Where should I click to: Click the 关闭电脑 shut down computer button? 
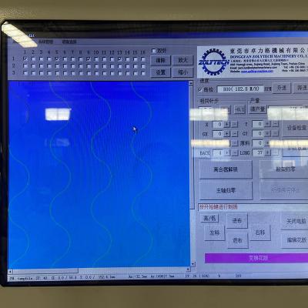[x=295, y=221]
